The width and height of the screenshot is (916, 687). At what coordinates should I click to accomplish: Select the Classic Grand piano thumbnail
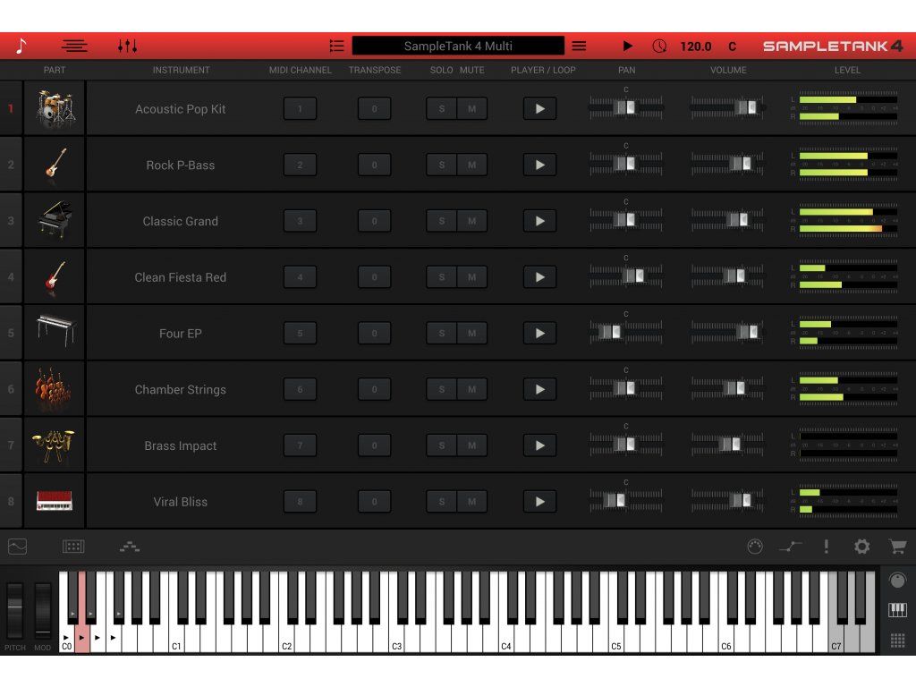pos(55,220)
